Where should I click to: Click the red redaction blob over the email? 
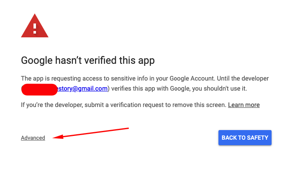click(39, 89)
